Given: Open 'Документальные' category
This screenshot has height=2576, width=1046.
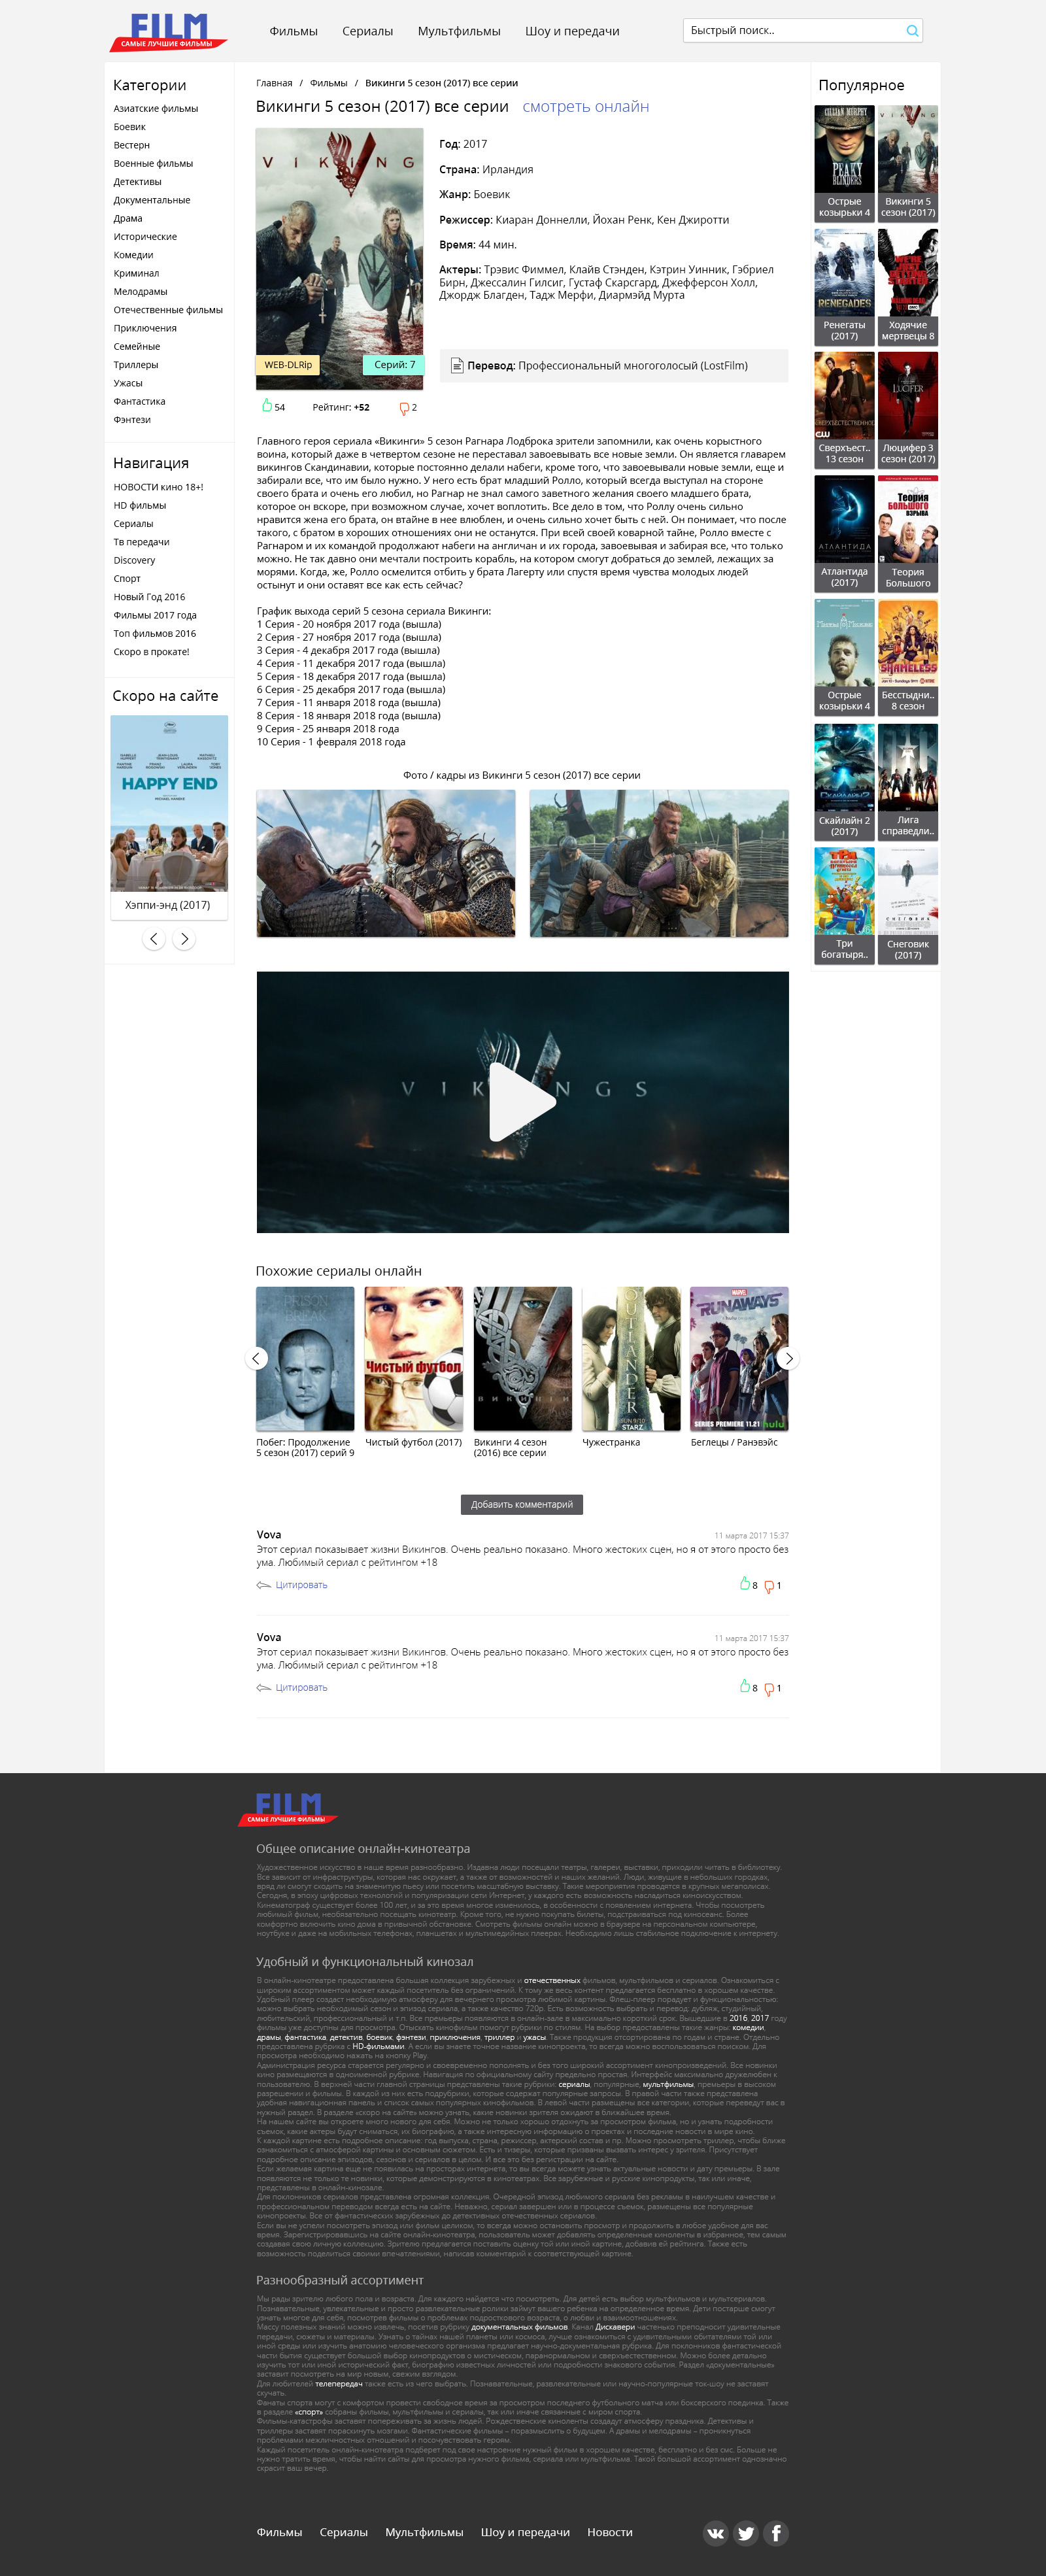Looking at the screenshot, I should [x=152, y=200].
